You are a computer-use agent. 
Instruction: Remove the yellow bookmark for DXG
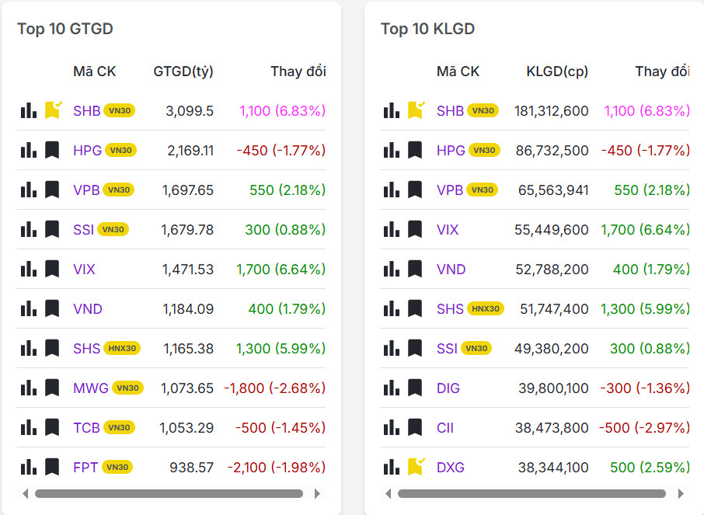pyautogui.click(x=416, y=467)
